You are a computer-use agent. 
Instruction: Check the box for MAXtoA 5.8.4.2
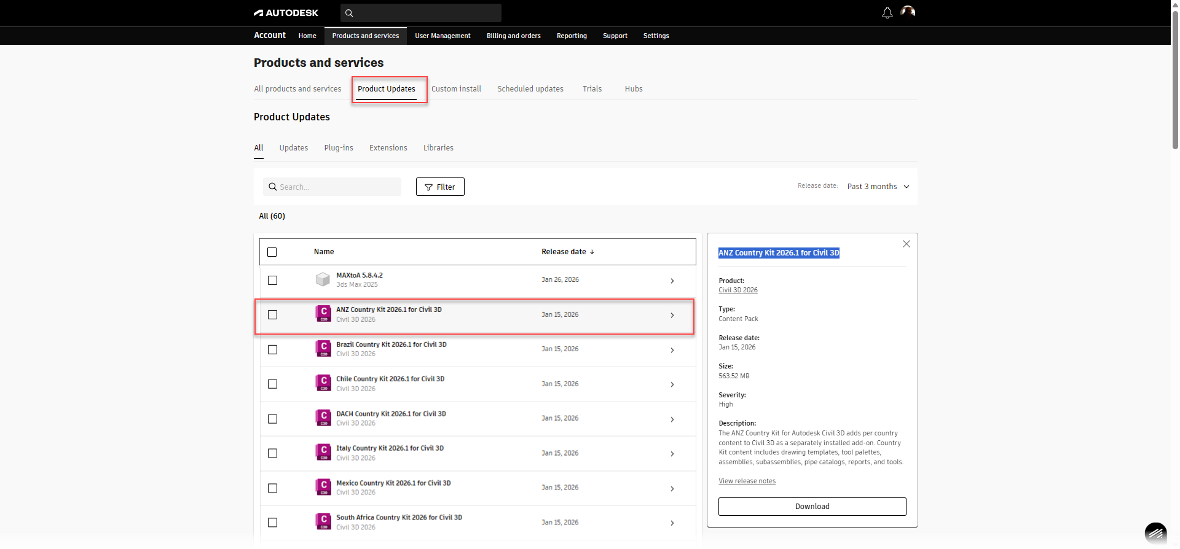coord(272,280)
